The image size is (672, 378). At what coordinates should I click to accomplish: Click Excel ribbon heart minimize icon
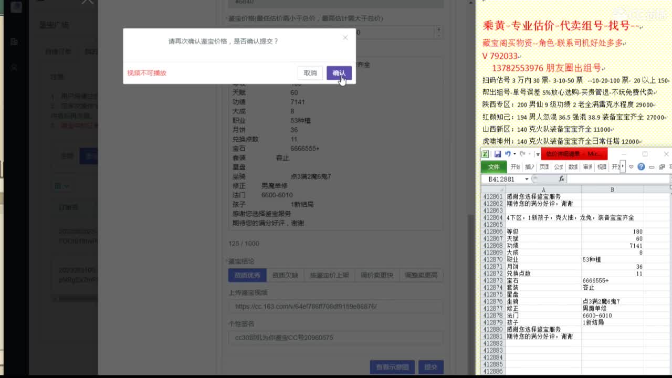(632, 167)
